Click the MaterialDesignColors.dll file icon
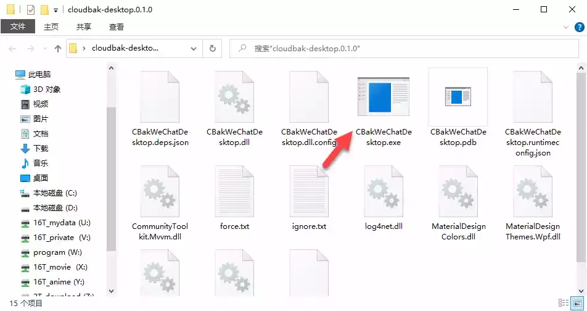Viewport: 587px width, 311px height. tap(458, 193)
